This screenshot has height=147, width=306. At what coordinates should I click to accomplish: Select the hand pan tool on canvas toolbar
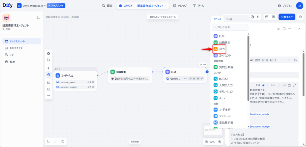[x=48, y=74]
